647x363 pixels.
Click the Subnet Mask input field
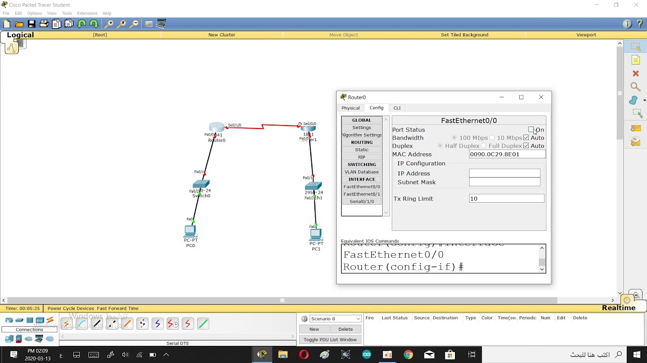[x=504, y=182]
